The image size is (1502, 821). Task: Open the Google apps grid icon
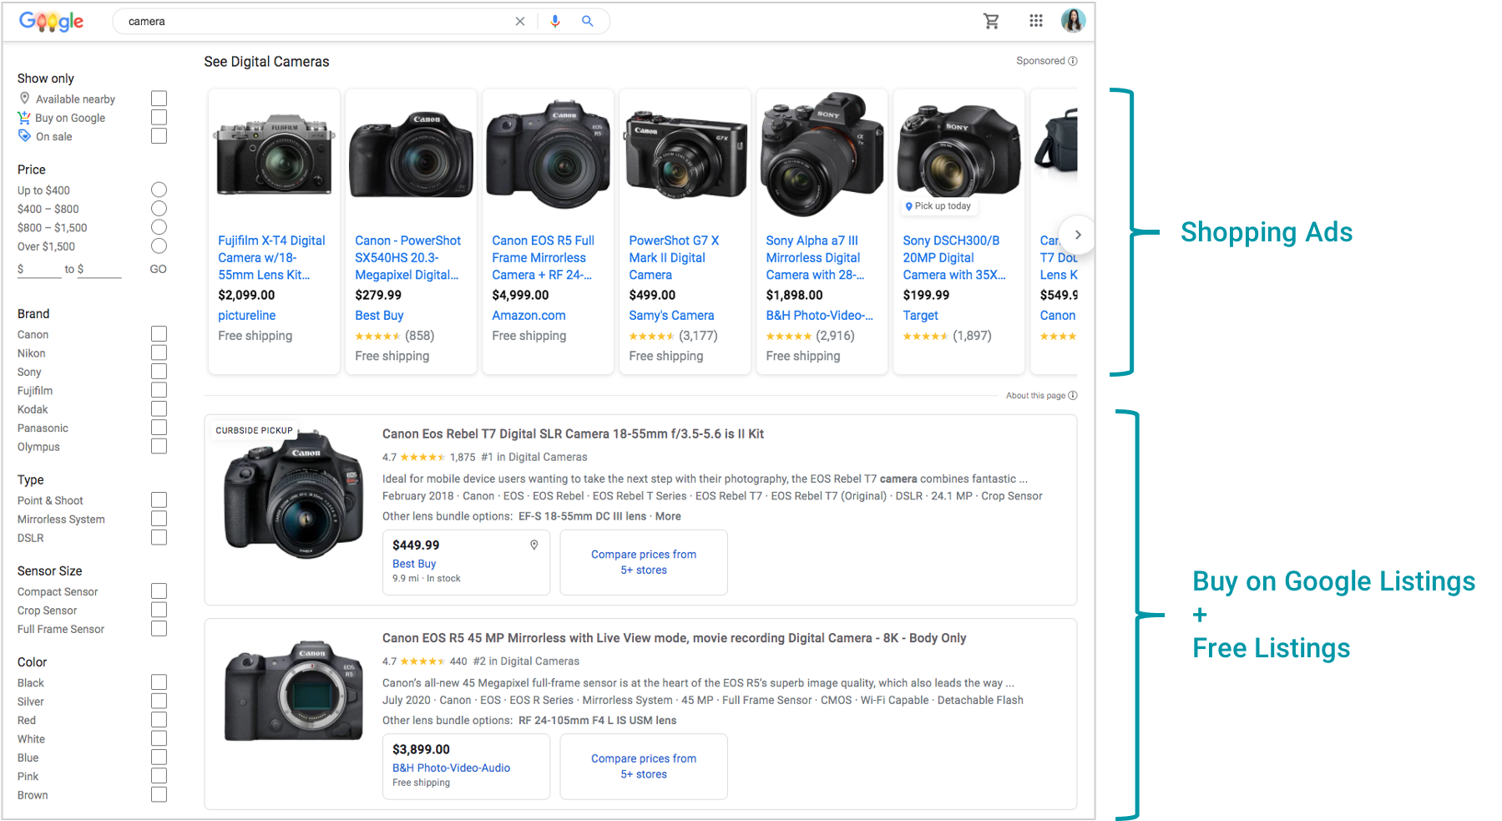coord(1036,21)
